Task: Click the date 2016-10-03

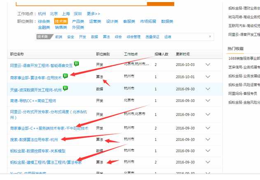Action: 185,64
